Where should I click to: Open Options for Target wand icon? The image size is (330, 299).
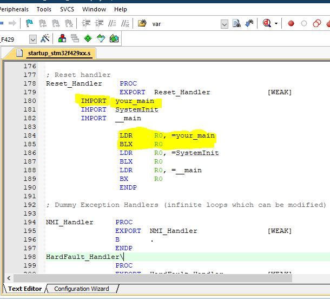pos(45,39)
